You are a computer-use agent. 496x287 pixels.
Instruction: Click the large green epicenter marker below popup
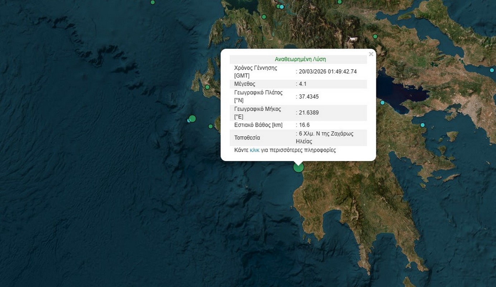pos(299,167)
